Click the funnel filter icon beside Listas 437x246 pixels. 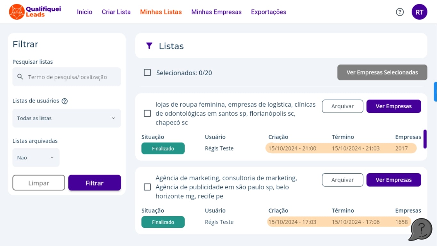[x=149, y=46]
